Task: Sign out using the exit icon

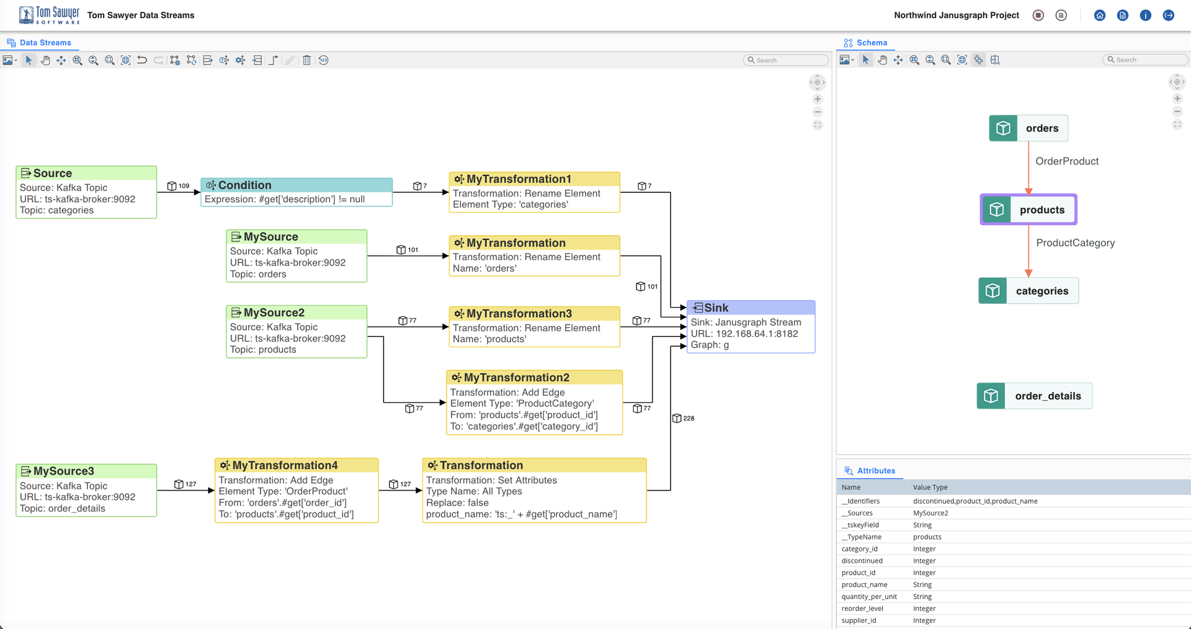Action: pyautogui.click(x=1168, y=15)
